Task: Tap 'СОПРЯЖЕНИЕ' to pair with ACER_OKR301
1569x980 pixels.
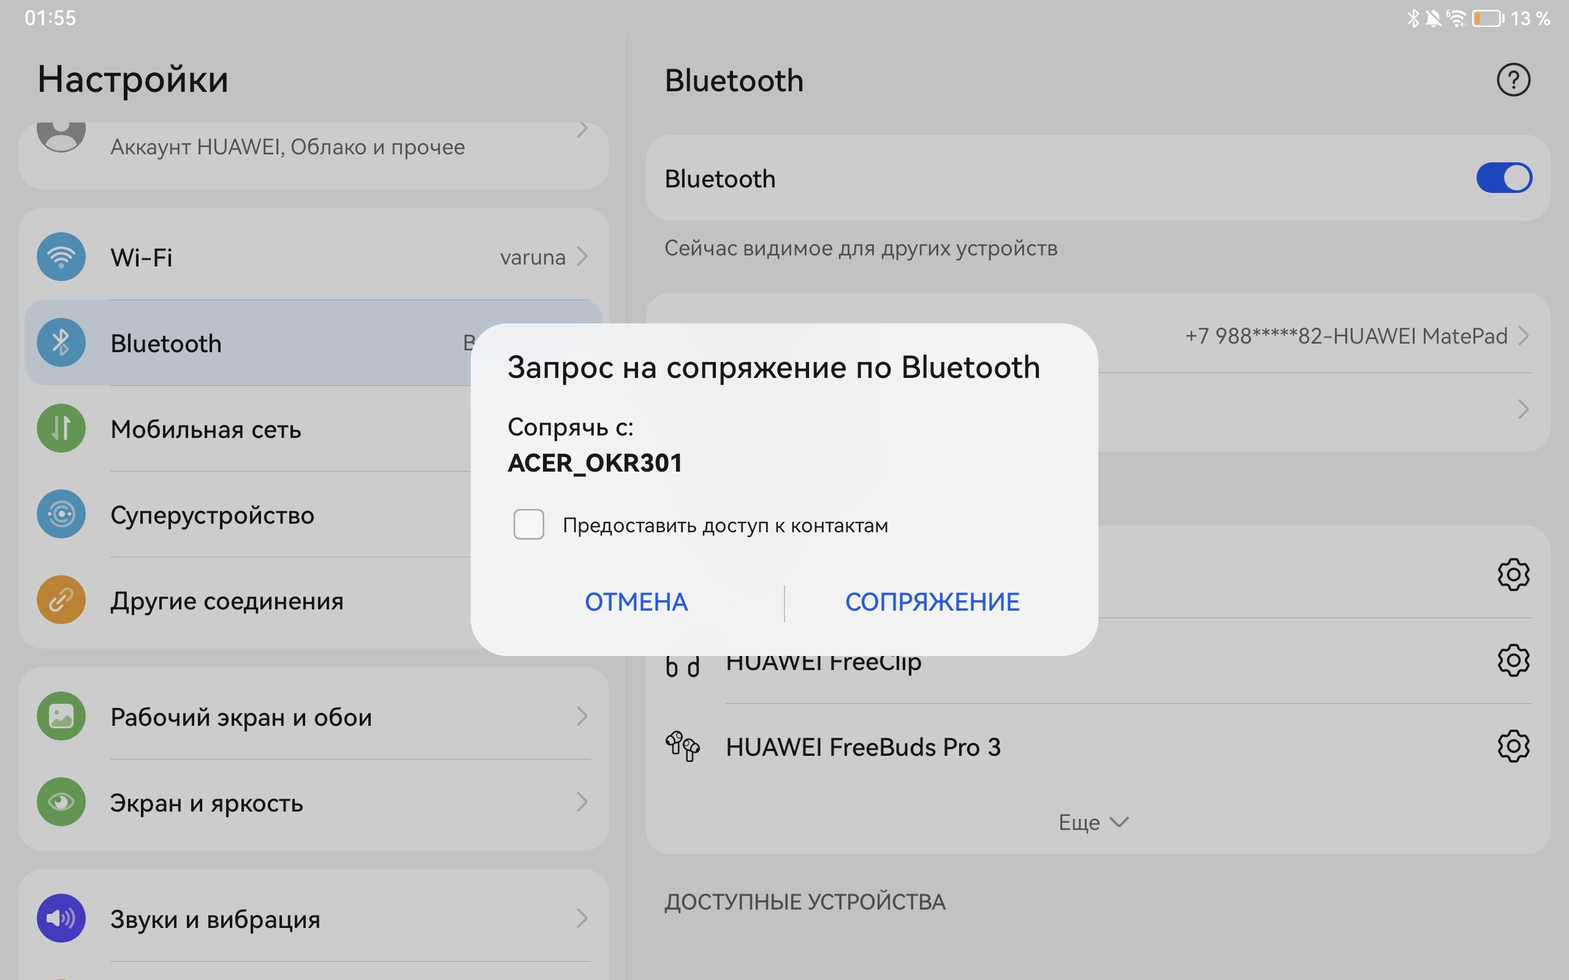Action: tap(932, 602)
